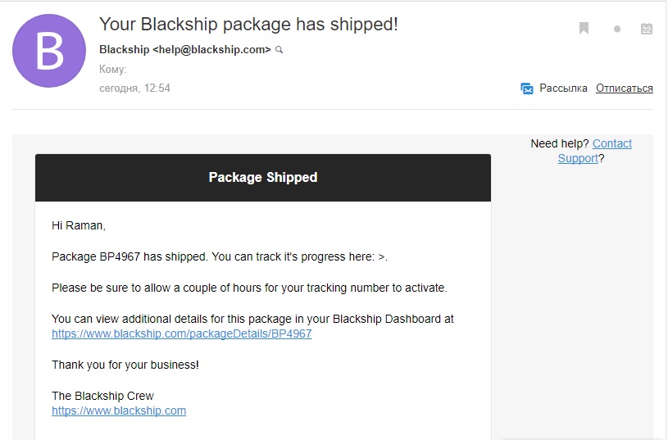Expand the Кому recipient line
The image size is (668, 440).
click(114, 70)
